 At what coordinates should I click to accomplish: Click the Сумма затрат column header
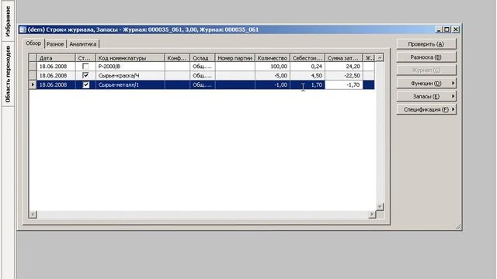pos(343,58)
